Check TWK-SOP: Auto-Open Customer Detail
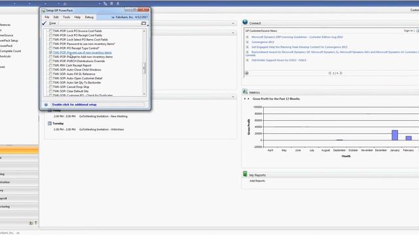The height and width of the screenshot is (235, 419). [x=50, y=78]
